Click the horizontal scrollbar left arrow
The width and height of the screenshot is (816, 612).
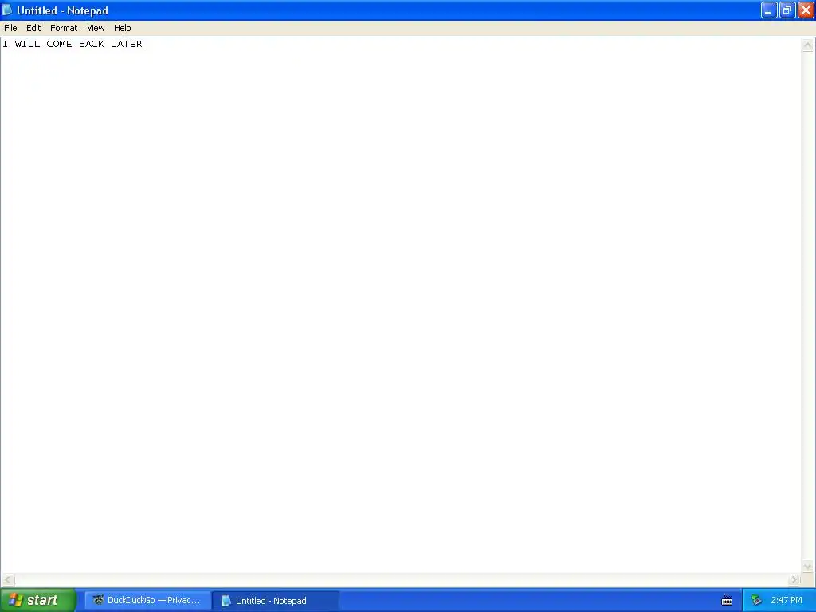point(7,579)
